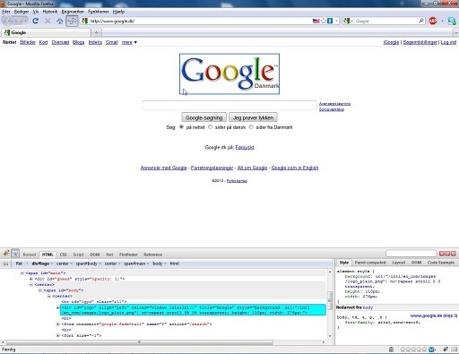Click the red Adblock toolbar icon
Image resolution: width=459 pixels, height=354 pixels.
[x=433, y=21]
